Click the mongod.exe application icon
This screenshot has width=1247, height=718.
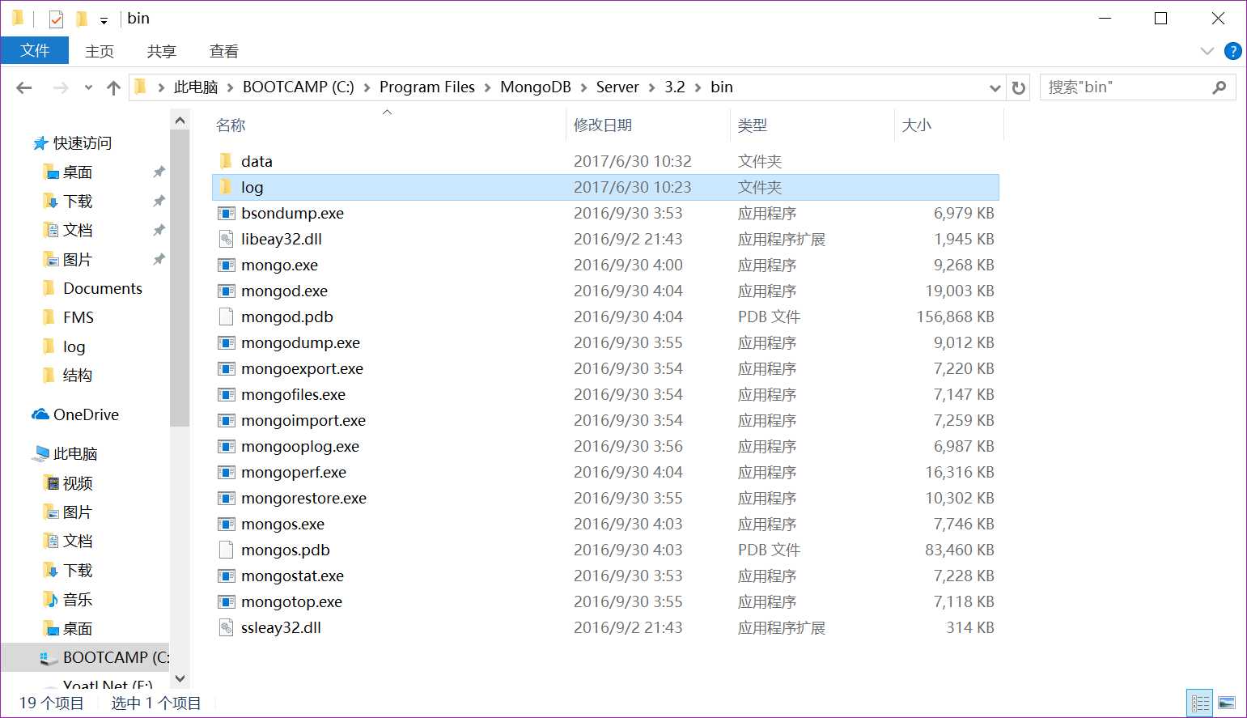[227, 291]
